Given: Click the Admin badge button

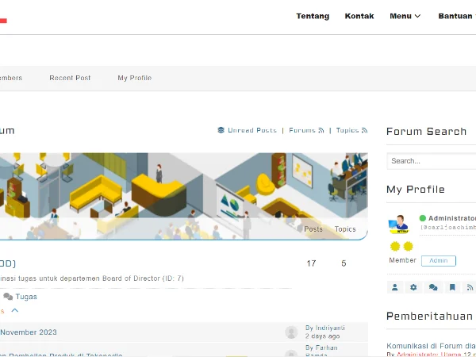Looking at the screenshot, I should [439, 260].
